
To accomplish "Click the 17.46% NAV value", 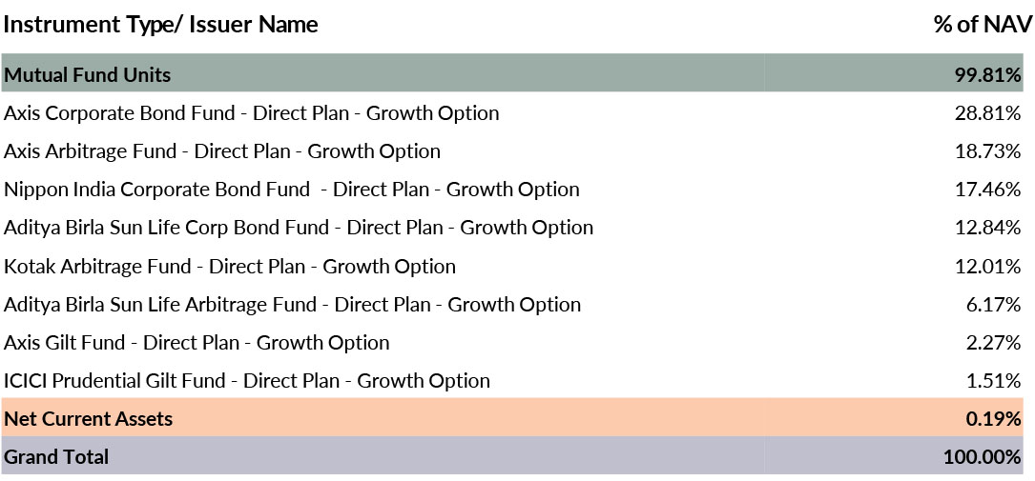I will pos(988,190).
